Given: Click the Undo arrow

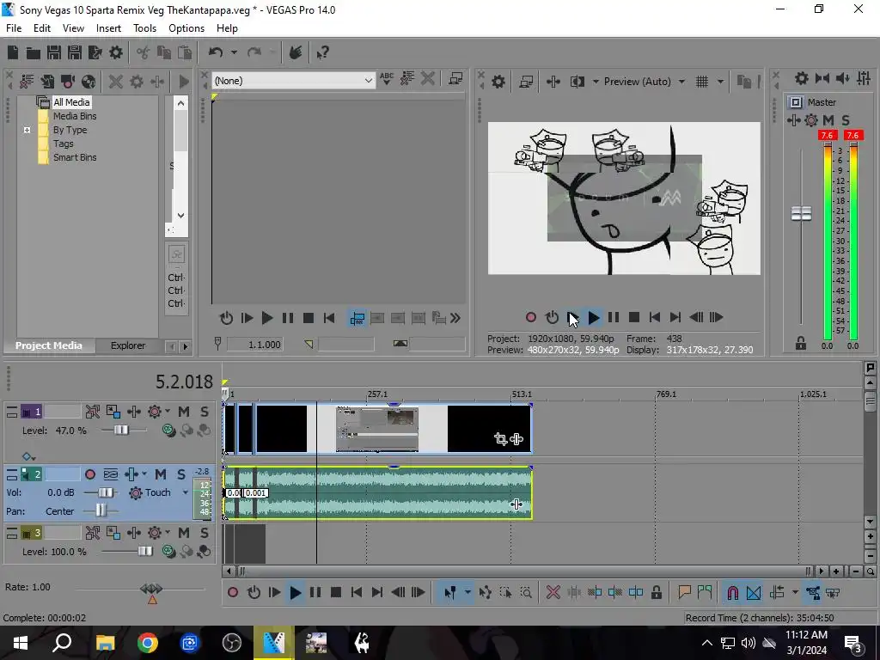Looking at the screenshot, I should coord(216,52).
